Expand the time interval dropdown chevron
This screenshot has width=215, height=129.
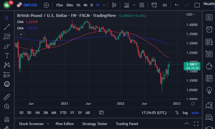(104, 5)
